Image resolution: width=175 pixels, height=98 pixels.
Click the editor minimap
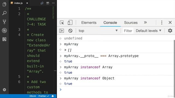click(54, 13)
